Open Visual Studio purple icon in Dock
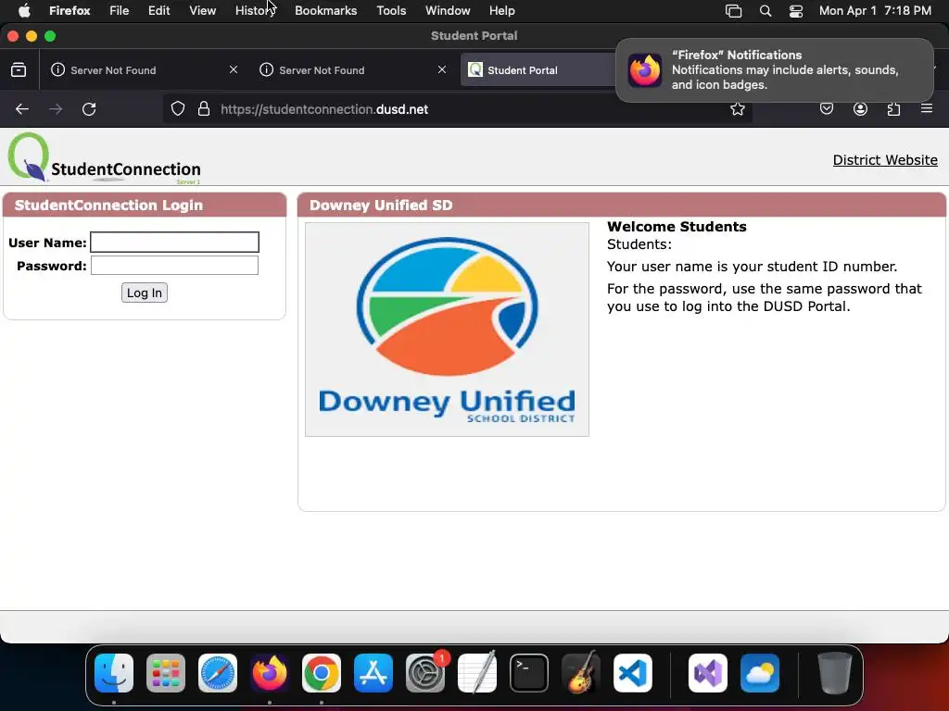Viewport: 949px width, 711px height. coord(708,673)
